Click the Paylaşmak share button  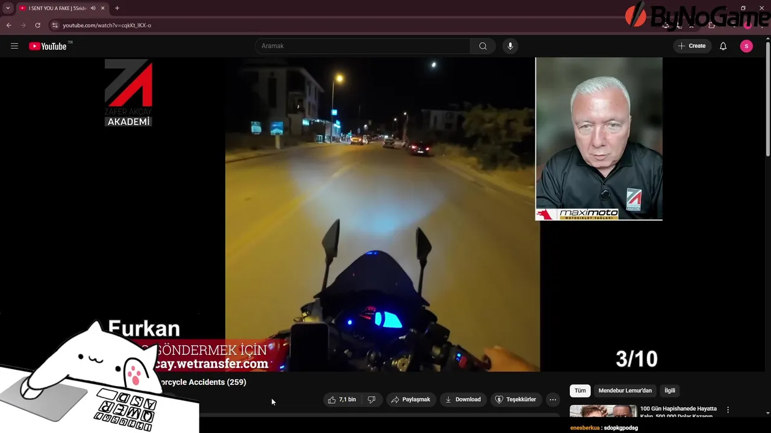point(410,399)
